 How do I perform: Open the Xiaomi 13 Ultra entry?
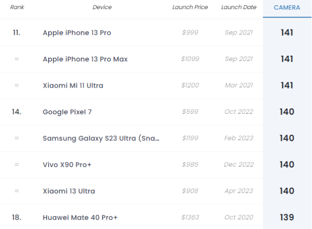(69, 191)
